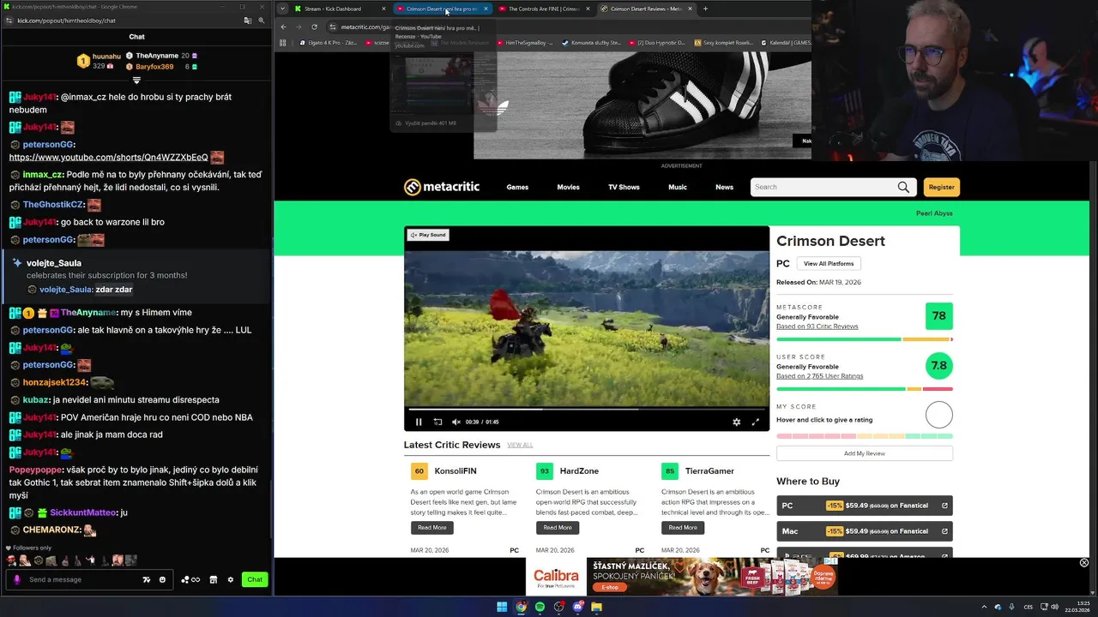The height and width of the screenshot is (617, 1098).
Task: Open View All critic reviews link
Action: [x=520, y=446]
